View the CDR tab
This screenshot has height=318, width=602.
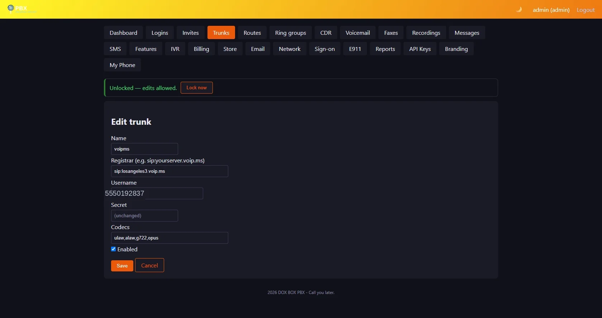(326, 33)
